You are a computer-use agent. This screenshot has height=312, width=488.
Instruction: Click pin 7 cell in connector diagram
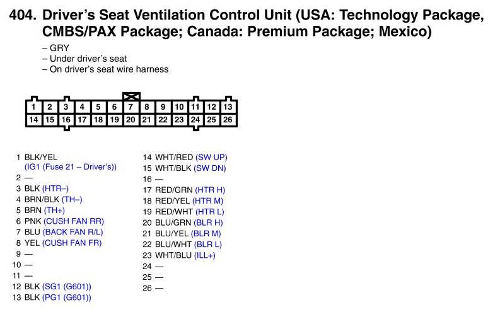[131, 107]
